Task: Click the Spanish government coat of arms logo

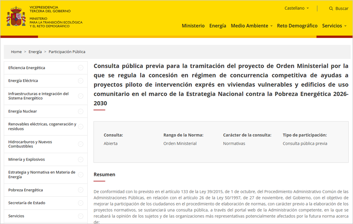Action: pos(16,18)
